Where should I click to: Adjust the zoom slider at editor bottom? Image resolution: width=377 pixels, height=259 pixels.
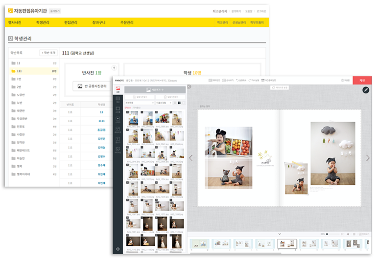pos(333,234)
